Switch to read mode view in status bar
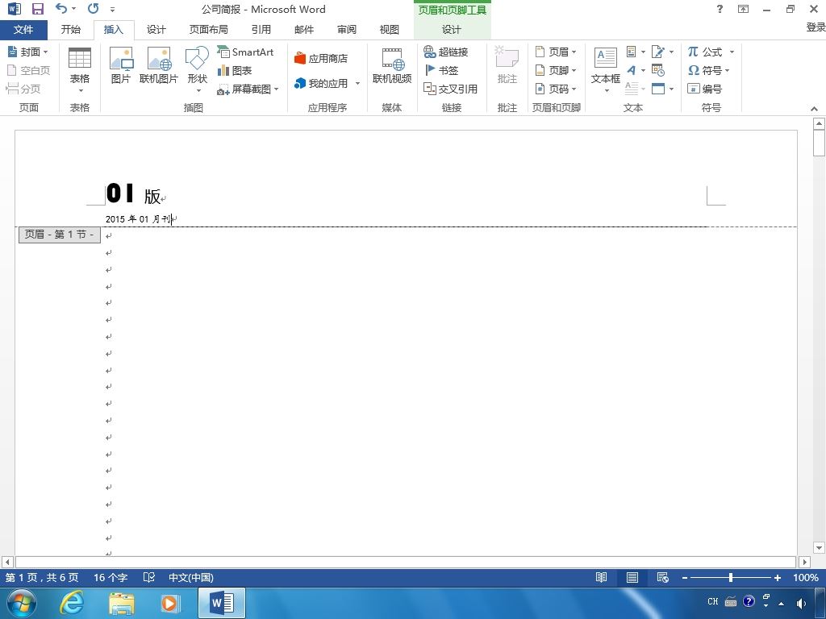This screenshot has height=619, width=826. point(601,577)
